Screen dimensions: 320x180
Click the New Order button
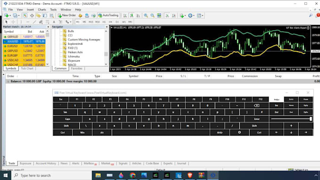click(67, 16)
